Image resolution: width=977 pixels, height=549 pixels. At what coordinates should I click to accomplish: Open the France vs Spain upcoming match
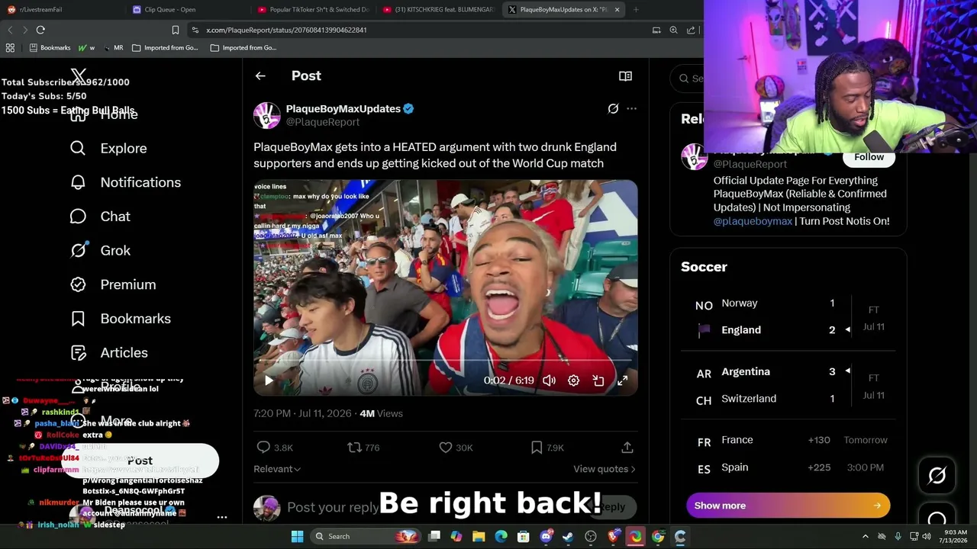pos(788,454)
